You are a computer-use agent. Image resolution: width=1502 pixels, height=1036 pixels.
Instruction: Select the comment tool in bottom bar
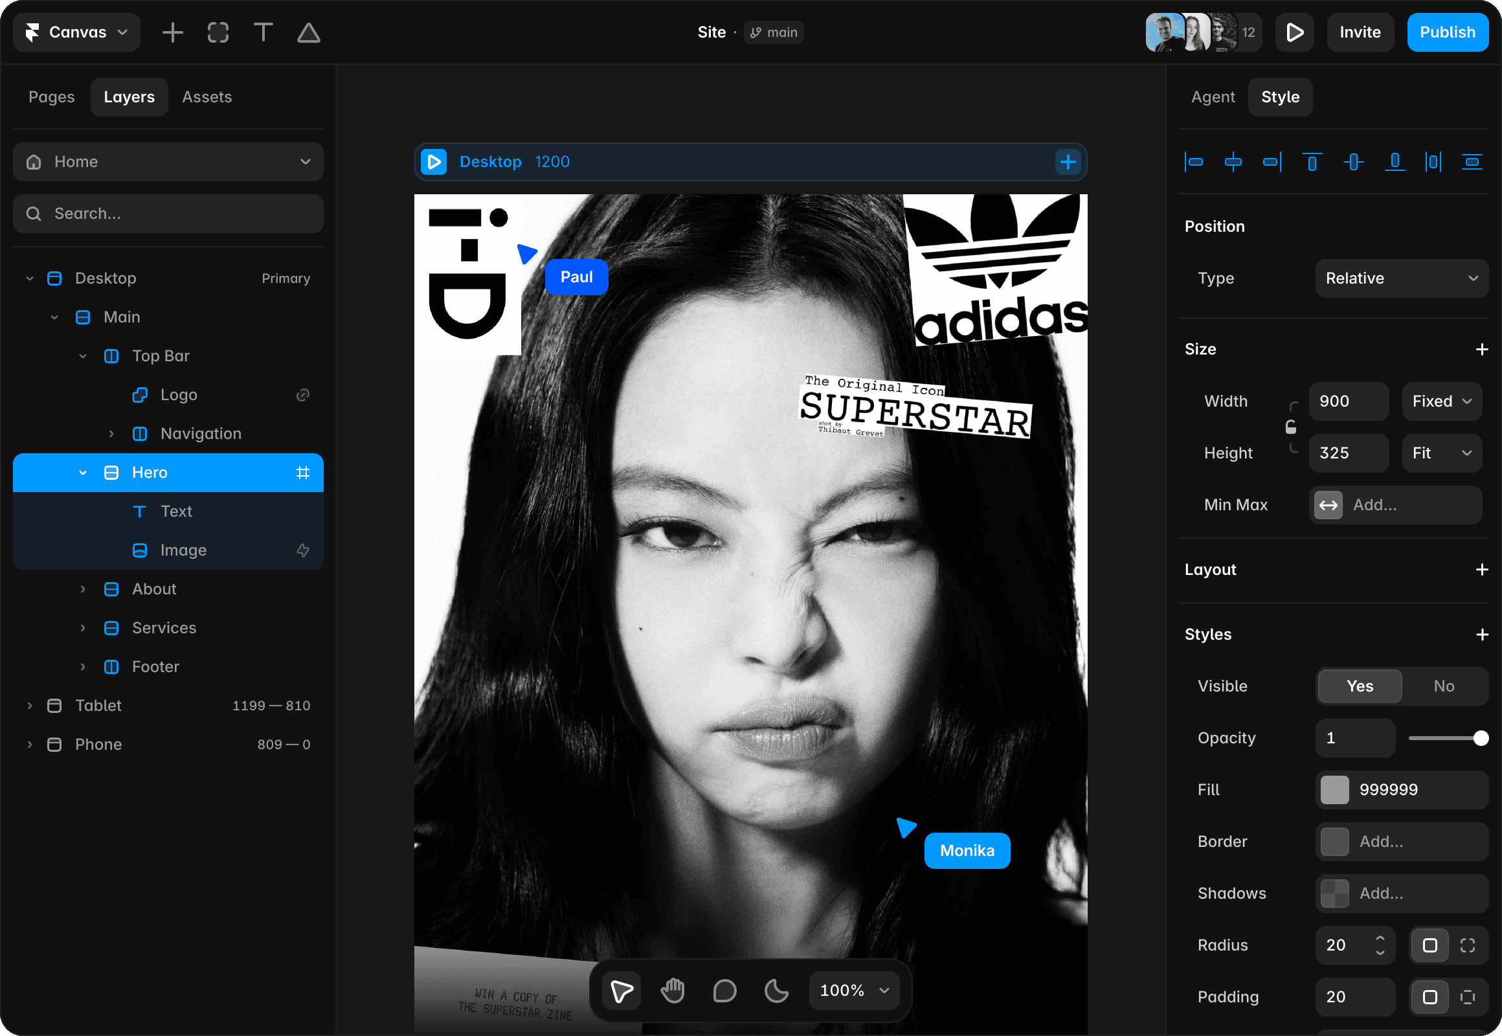click(x=724, y=991)
